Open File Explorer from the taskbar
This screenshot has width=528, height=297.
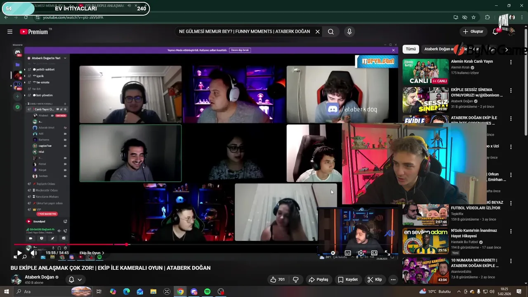click(x=153, y=292)
